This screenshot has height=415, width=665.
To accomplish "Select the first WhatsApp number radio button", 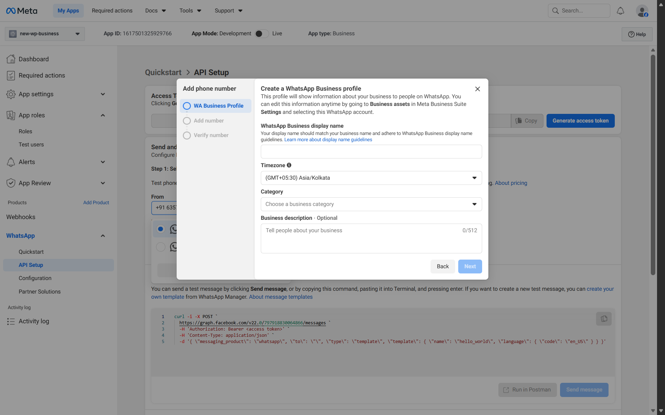I will (x=160, y=229).
